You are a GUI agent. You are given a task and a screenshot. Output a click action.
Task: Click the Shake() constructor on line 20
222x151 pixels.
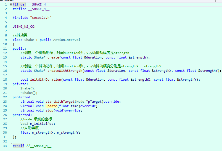pyautogui.click(x=28, y=88)
